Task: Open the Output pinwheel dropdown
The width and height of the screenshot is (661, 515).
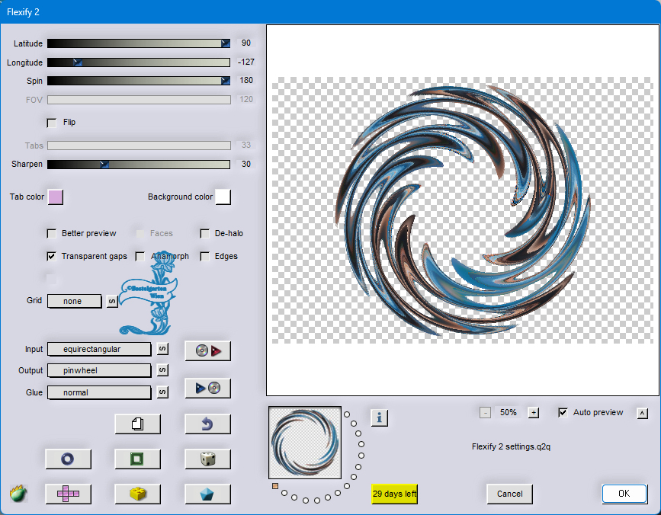Action: (99, 370)
